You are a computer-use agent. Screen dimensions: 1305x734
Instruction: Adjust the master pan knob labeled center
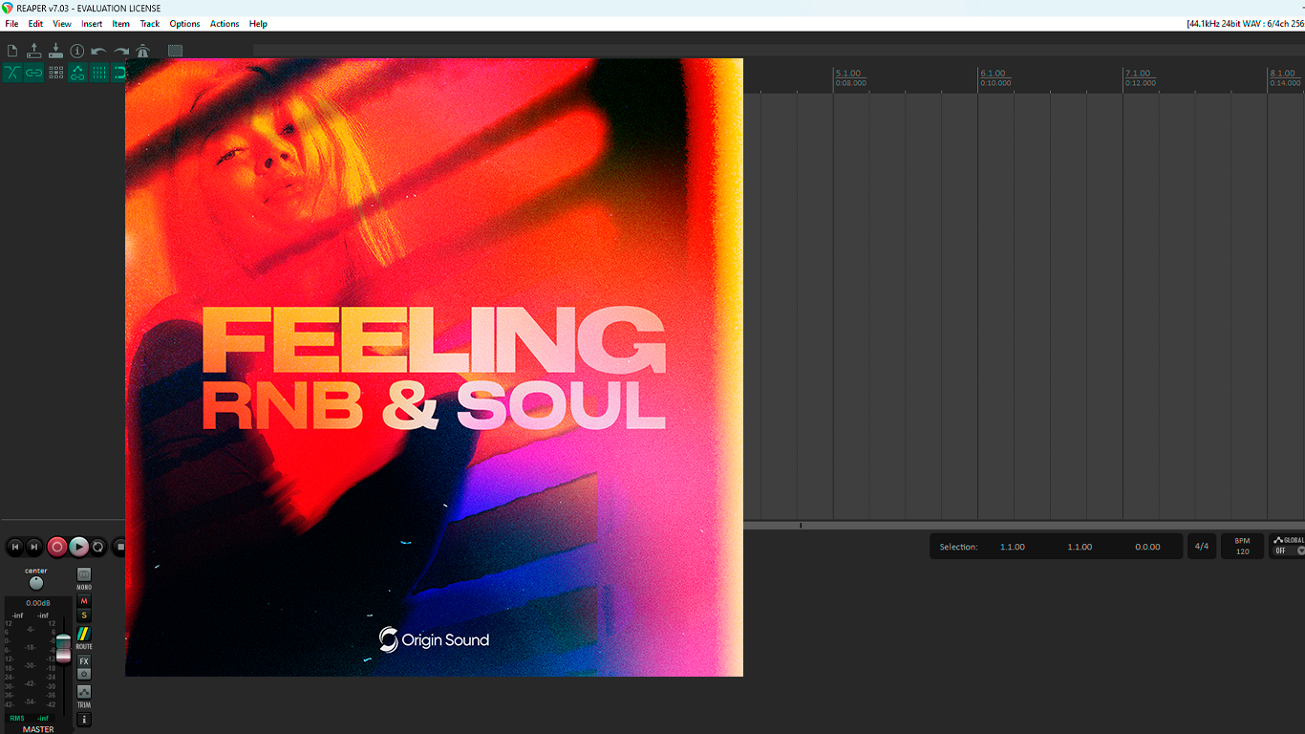point(36,583)
